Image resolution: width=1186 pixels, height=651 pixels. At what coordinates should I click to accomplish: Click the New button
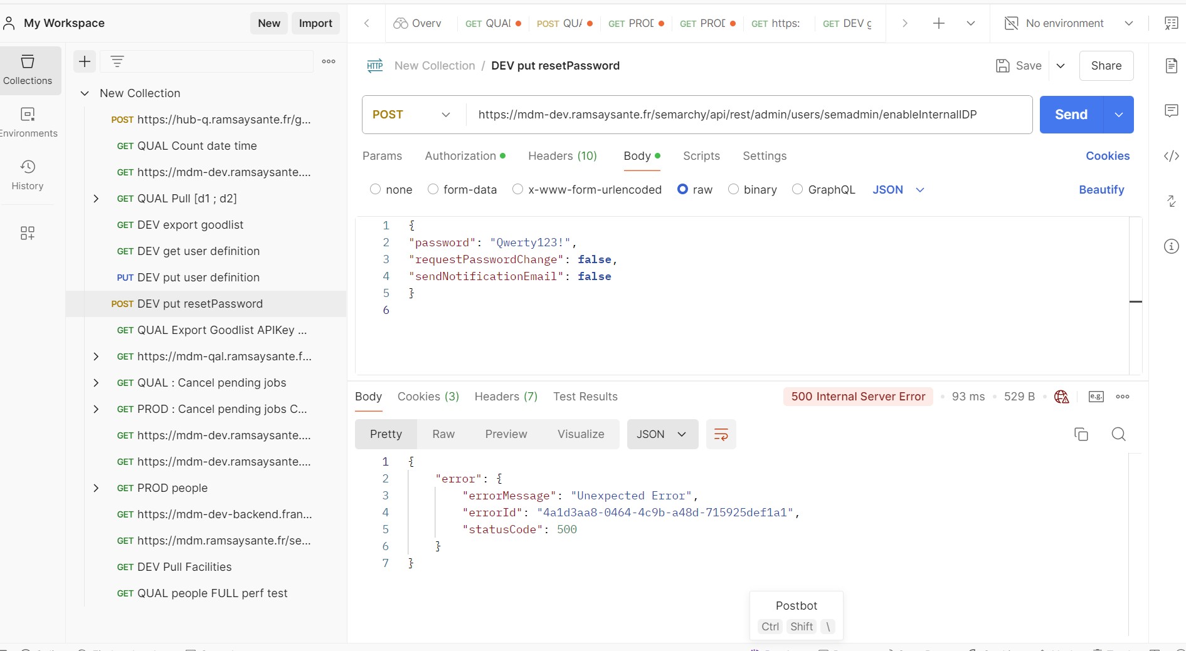click(269, 23)
